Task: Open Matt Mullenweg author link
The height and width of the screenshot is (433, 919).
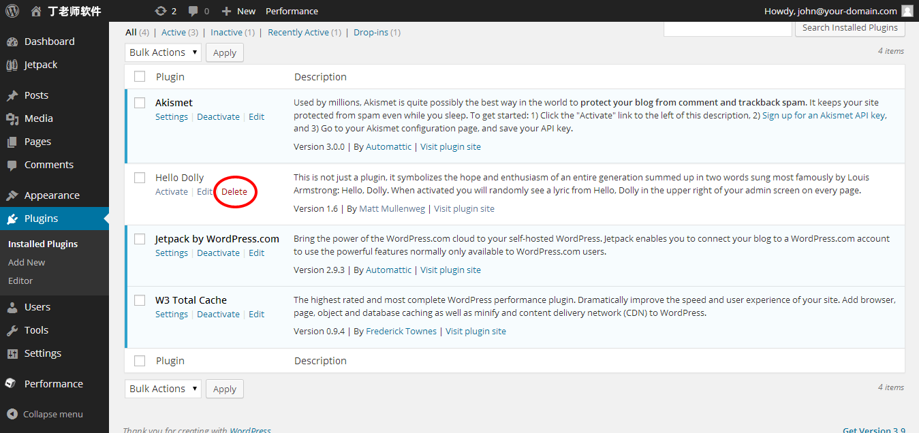Action: pyautogui.click(x=392, y=208)
